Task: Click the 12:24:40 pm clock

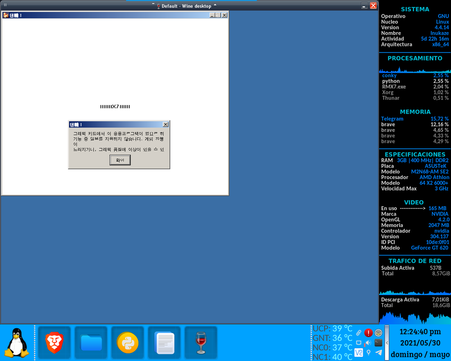Action: click(x=420, y=332)
